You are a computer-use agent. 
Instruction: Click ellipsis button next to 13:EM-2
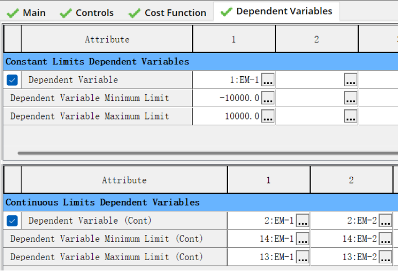385,257
